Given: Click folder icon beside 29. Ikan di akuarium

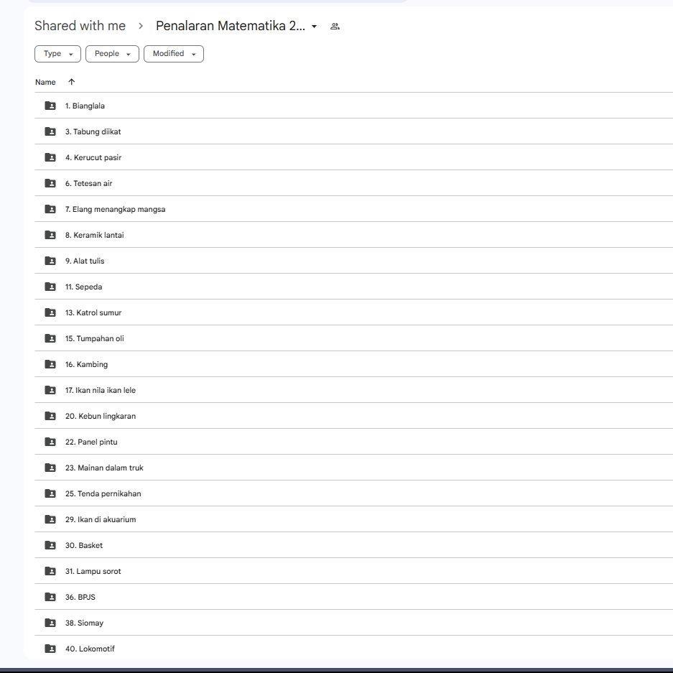Looking at the screenshot, I should (x=50, y=519).
